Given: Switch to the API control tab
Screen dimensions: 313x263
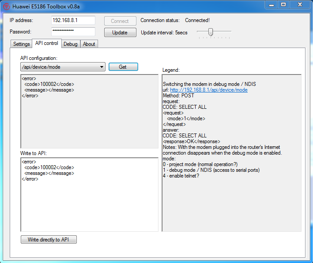Looking at the screenshot, I should (x=47, y=43).
